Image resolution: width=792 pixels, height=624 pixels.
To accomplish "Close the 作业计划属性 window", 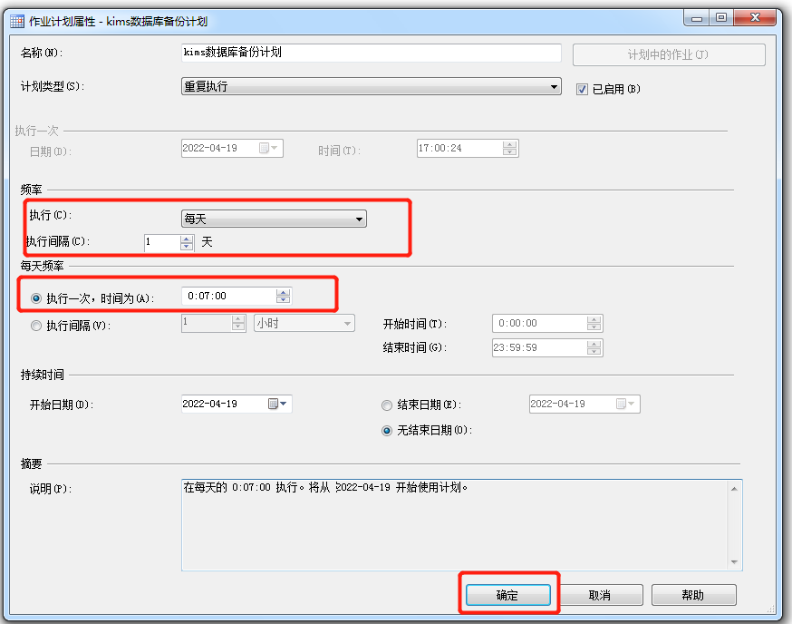I will pyautogui.click(x=755, y=18).
